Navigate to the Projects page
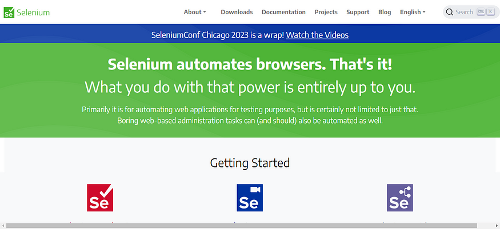 click(326, 12)
